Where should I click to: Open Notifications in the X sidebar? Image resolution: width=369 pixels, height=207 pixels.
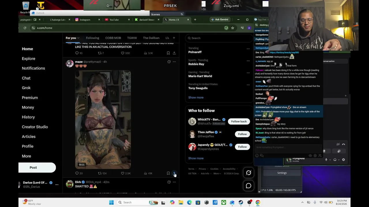tap(33, 68)
